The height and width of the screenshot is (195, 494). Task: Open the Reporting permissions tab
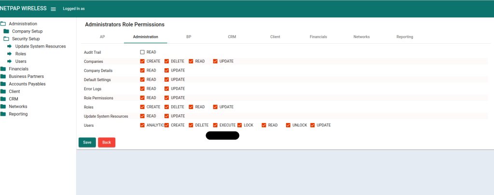405,37
